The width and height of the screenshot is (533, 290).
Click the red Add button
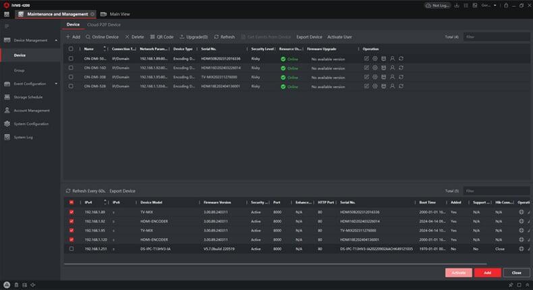(x=486, y=272)
